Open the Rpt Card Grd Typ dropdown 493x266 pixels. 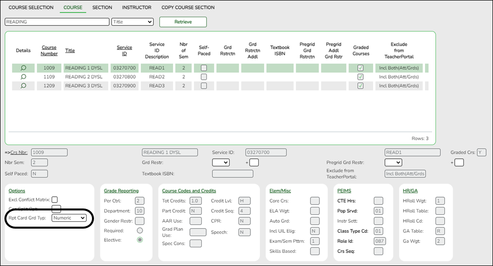(69, 217)
